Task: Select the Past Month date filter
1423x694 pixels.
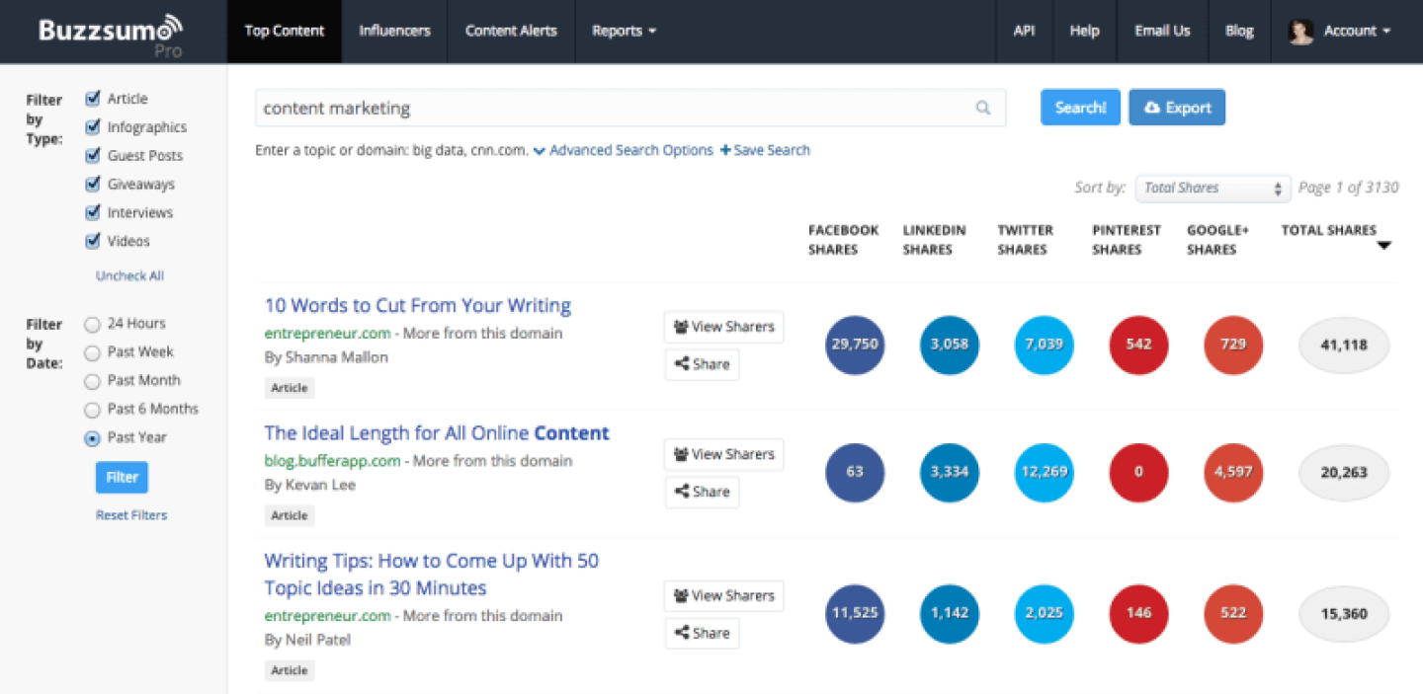Action: (93, 381)
